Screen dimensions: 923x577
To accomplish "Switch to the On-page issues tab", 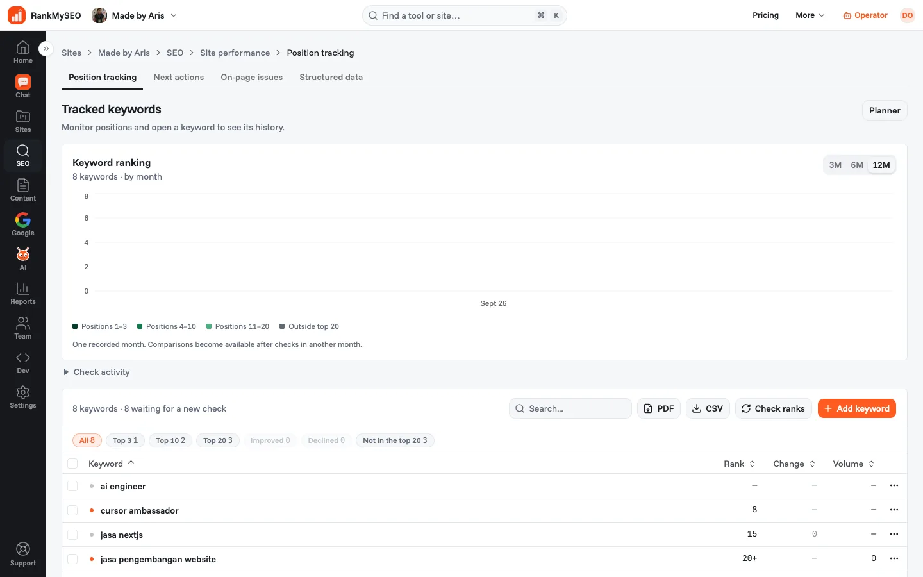I will (252, 77).
